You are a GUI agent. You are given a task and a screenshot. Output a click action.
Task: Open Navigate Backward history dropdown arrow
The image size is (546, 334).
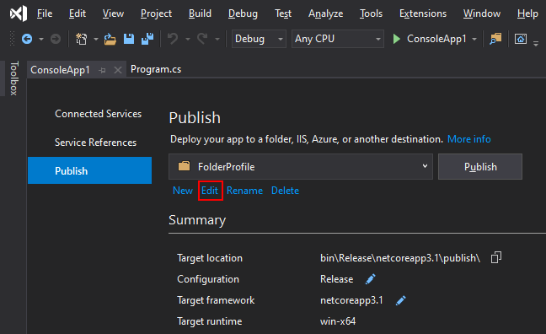click(41, 39)
